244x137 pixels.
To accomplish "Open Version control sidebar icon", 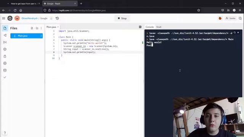I will (x=5, y=35).
